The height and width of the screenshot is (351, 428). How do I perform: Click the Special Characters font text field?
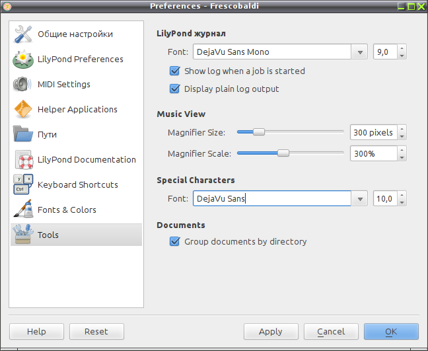tap(272, 198)
